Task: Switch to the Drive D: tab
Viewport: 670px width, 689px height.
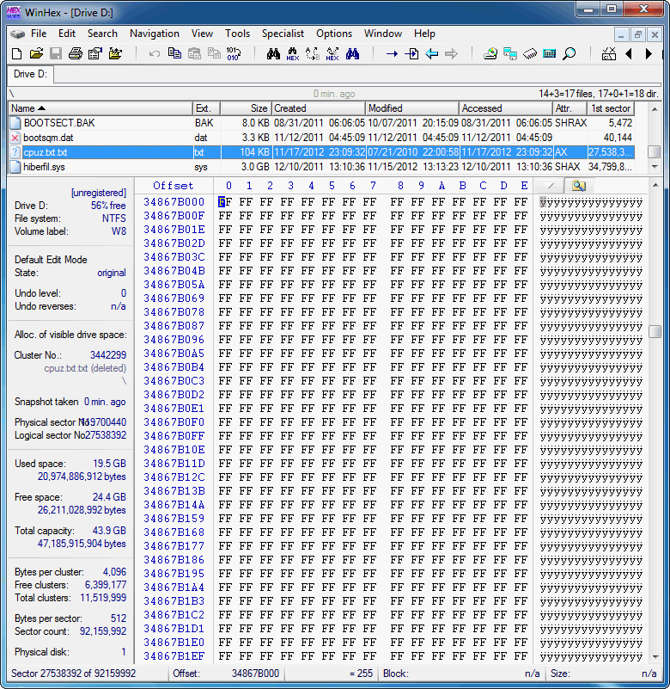Action: pos(31,74)
